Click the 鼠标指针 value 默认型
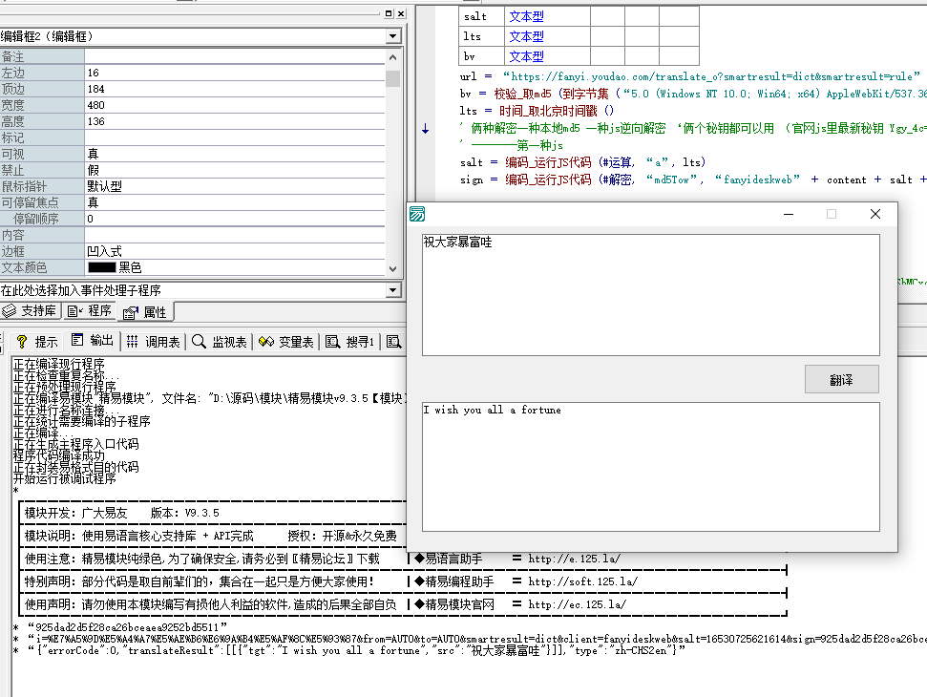This screenshot has height=697, width=927. (235, 187)
